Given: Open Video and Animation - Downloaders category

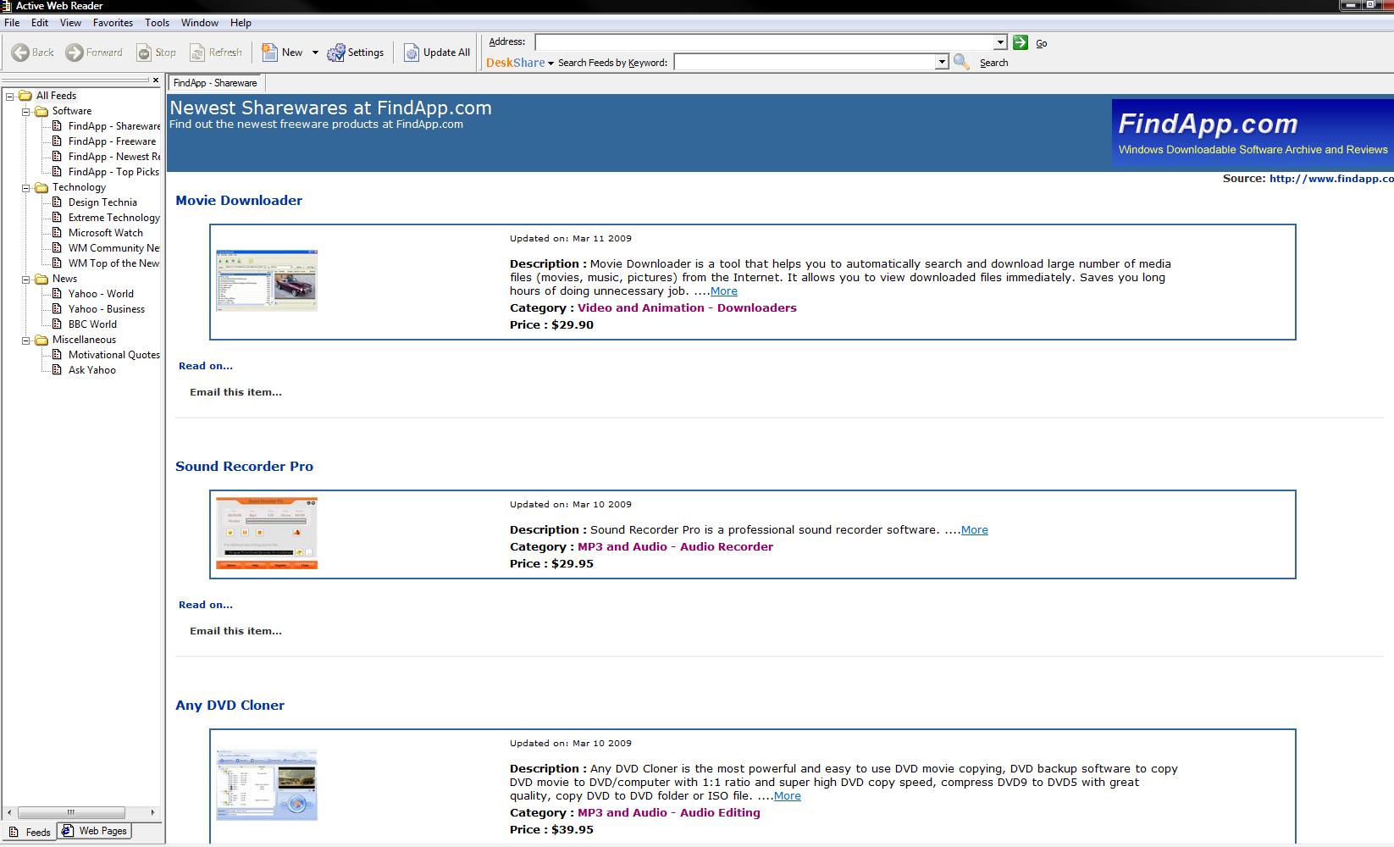Looking at the screenshot, I should point(687,308).
